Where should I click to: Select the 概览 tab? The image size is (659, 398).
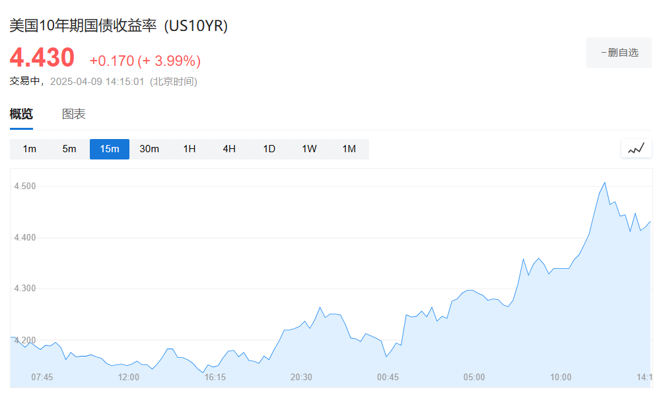tap(21, 114)
